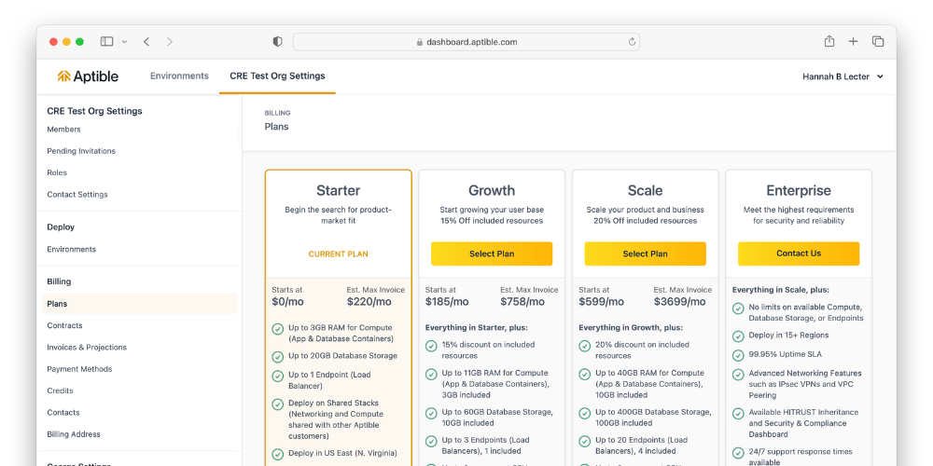The width and height of the screenshot is (933, 466).
Task: Click the check icon beside Deploy in 15+ Regions
Action: point(738,336)
